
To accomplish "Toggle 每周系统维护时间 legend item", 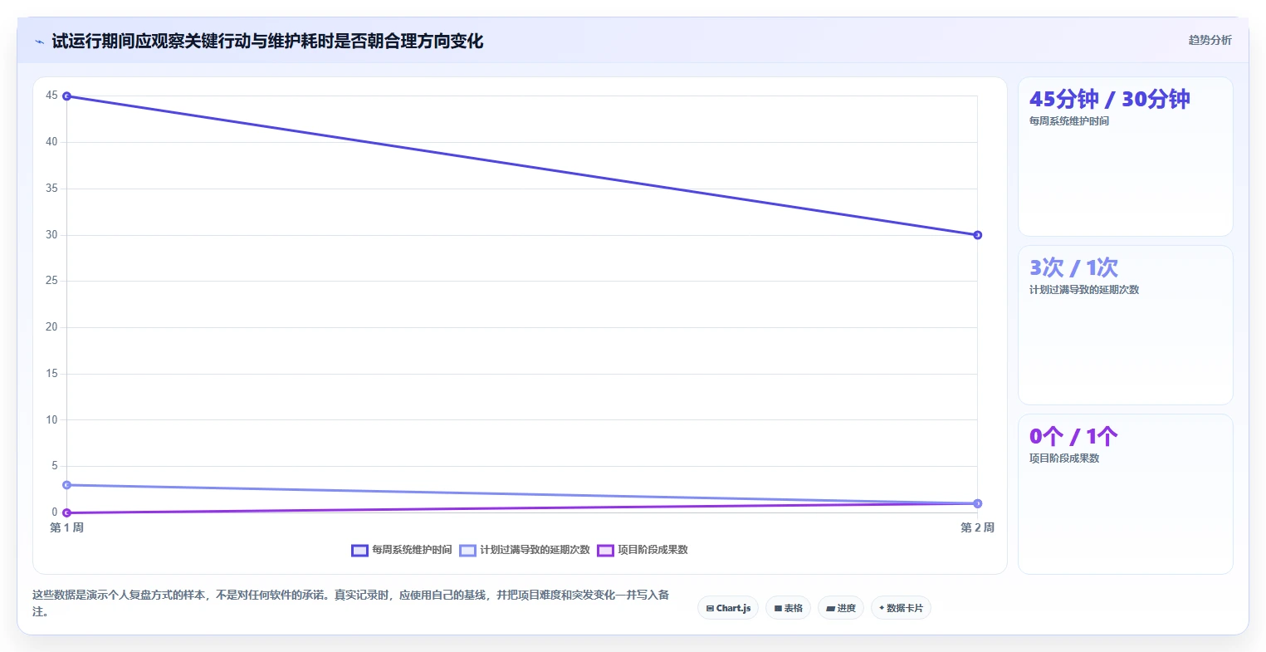I will (402, 550).
